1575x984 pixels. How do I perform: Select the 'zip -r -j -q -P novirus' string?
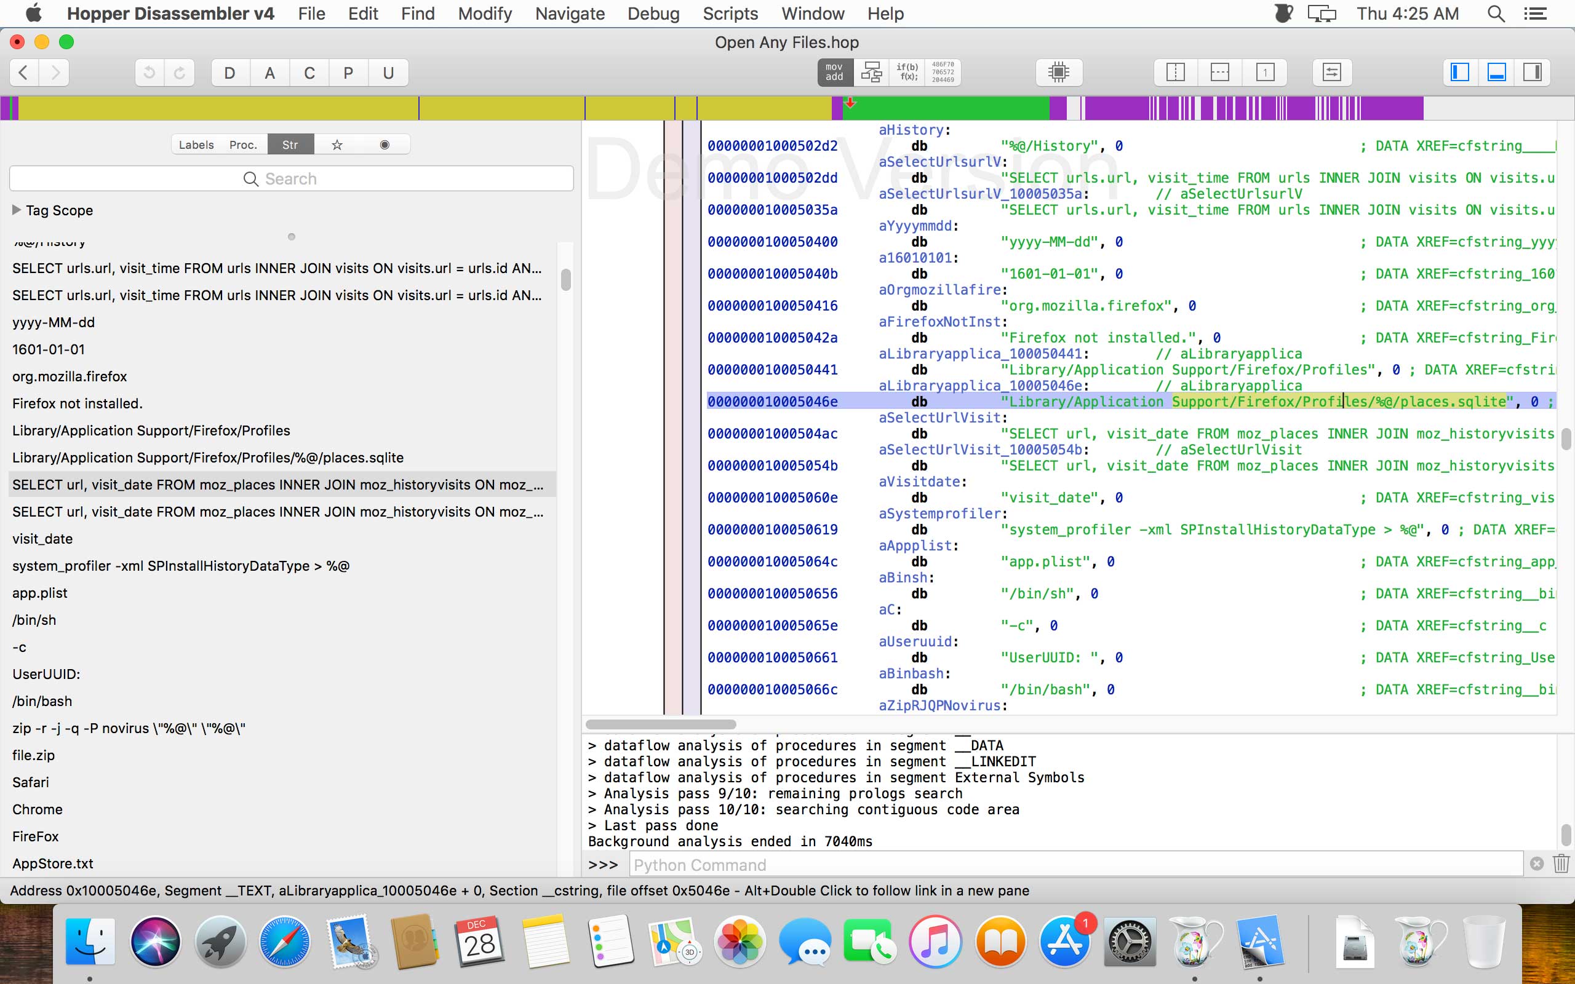(x=282, y=728)
